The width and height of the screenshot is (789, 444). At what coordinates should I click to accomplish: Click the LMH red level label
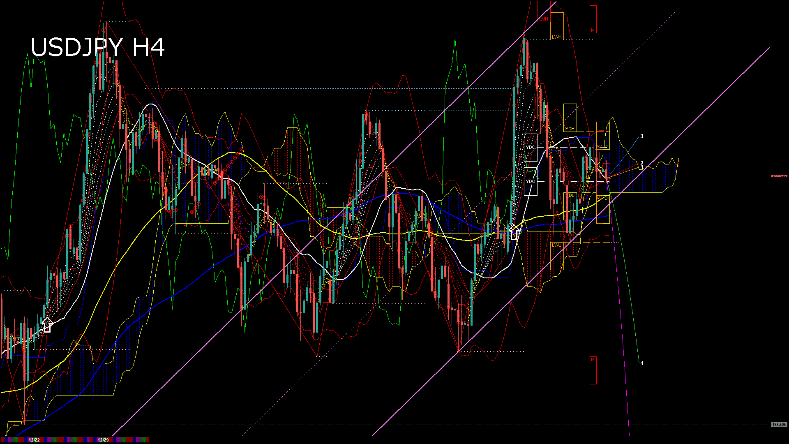point(544,19)
